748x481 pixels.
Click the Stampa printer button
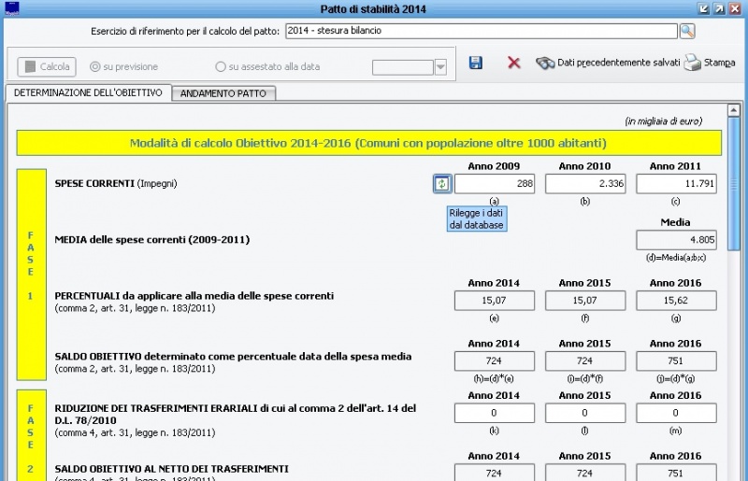(709, 63)
